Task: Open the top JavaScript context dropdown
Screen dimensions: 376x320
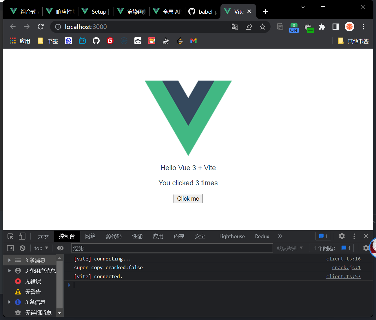Action: pyautogui.click(x=41, y=248)
